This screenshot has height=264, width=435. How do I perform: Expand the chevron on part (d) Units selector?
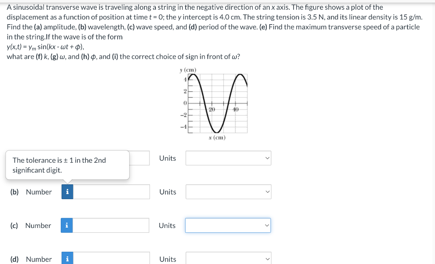click(x=267, y=258)
